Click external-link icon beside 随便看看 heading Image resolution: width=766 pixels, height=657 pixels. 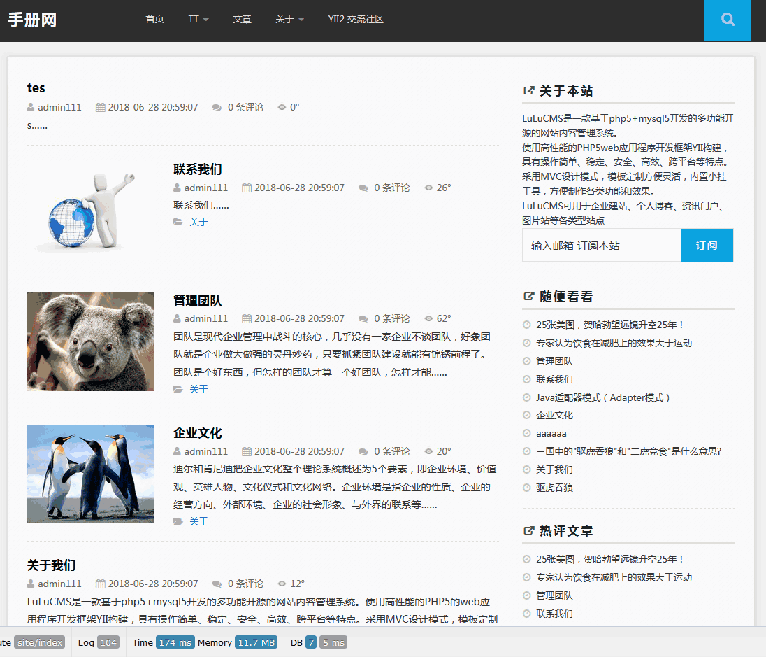pyautogui.click(x=528, y=297)
